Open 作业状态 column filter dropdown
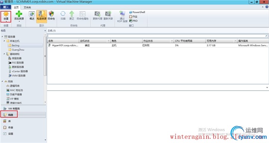 click(172, 41)
